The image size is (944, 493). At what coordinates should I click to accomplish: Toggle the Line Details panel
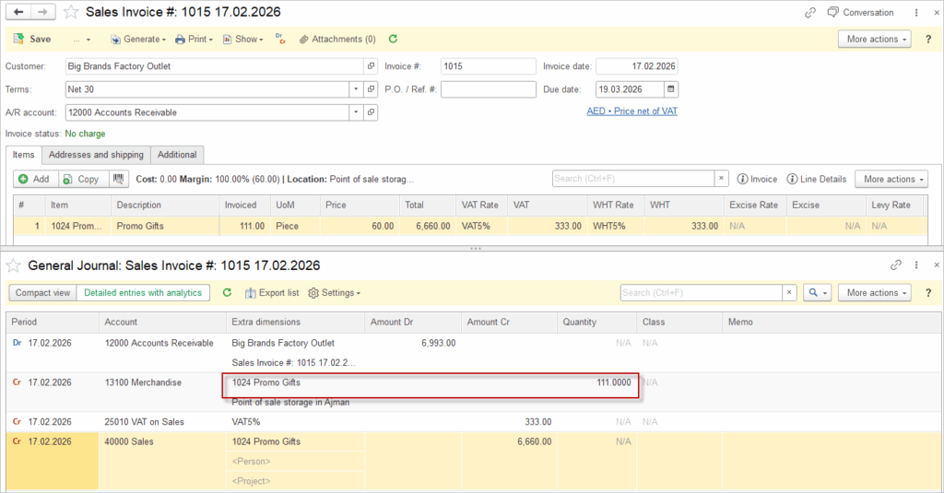click(x=817, y=179)
